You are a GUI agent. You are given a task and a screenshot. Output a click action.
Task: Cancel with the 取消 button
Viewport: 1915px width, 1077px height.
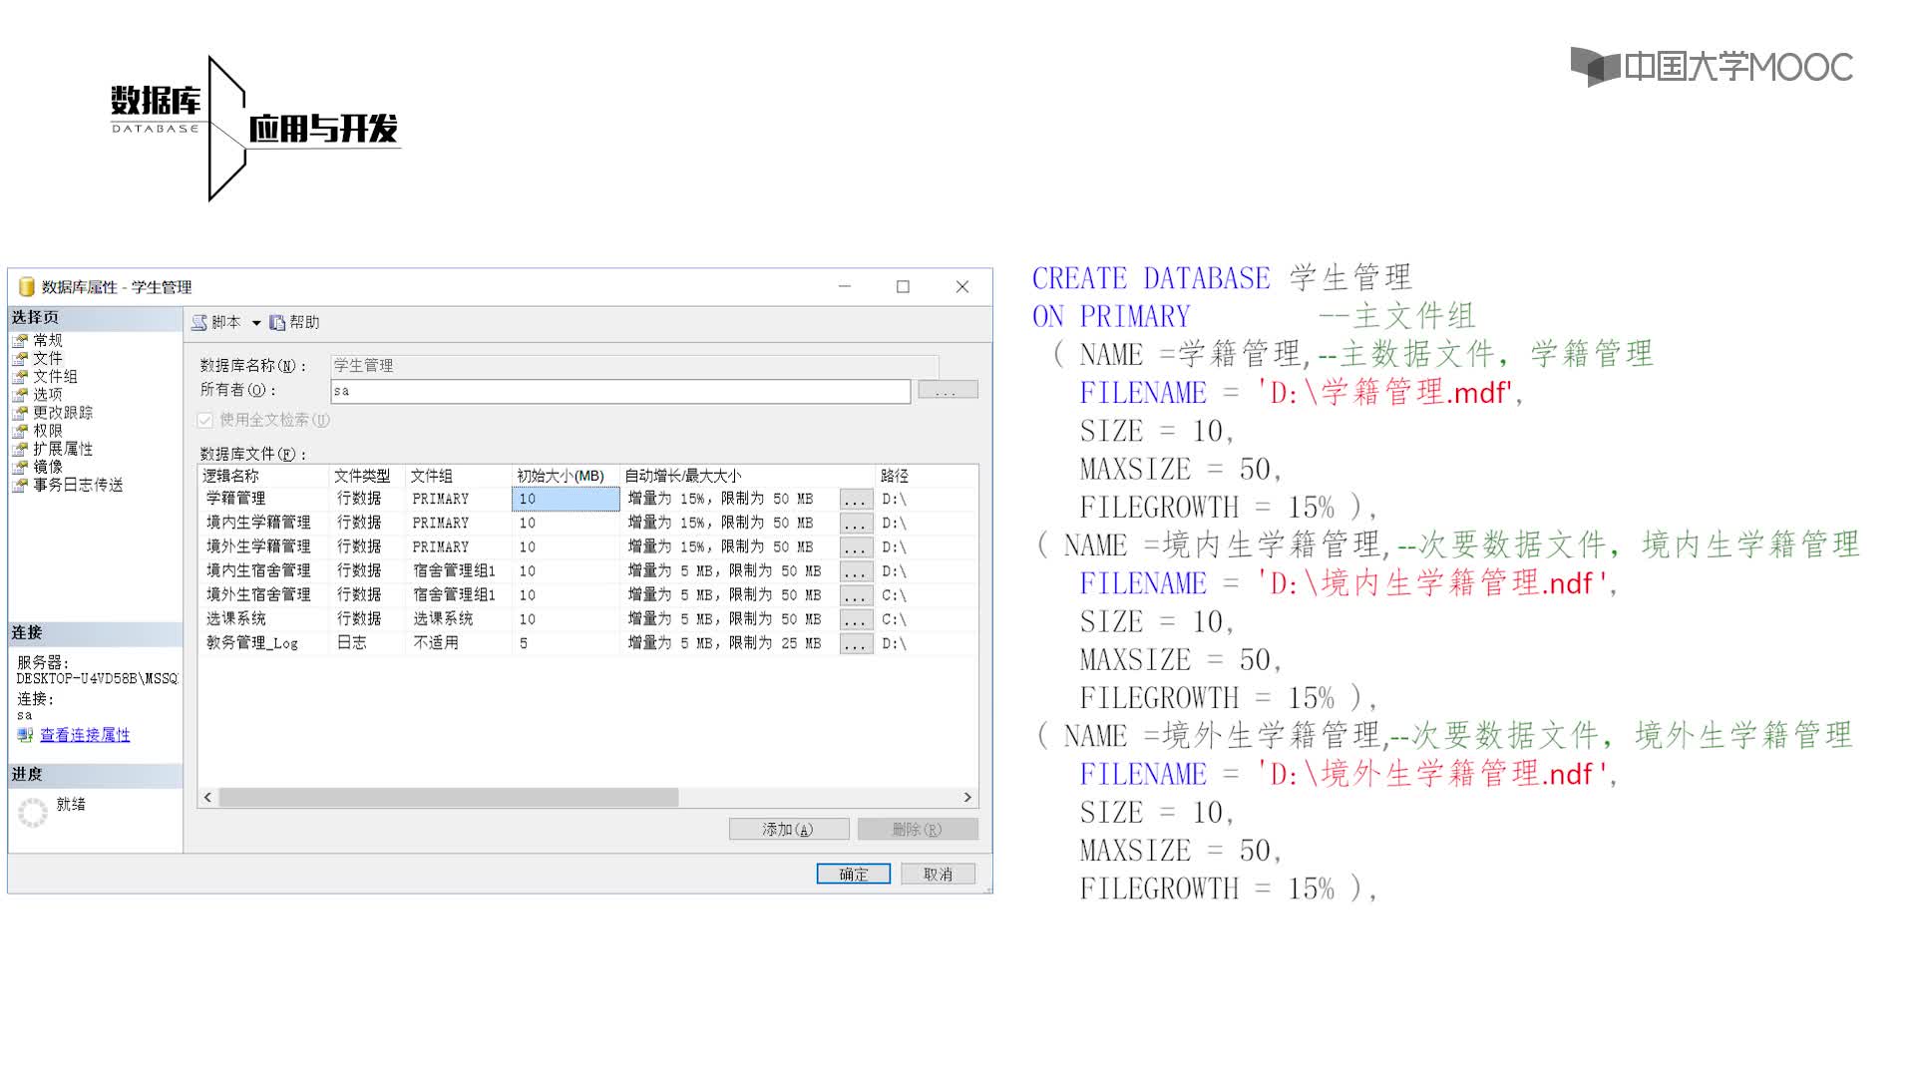tap(938, 874)
